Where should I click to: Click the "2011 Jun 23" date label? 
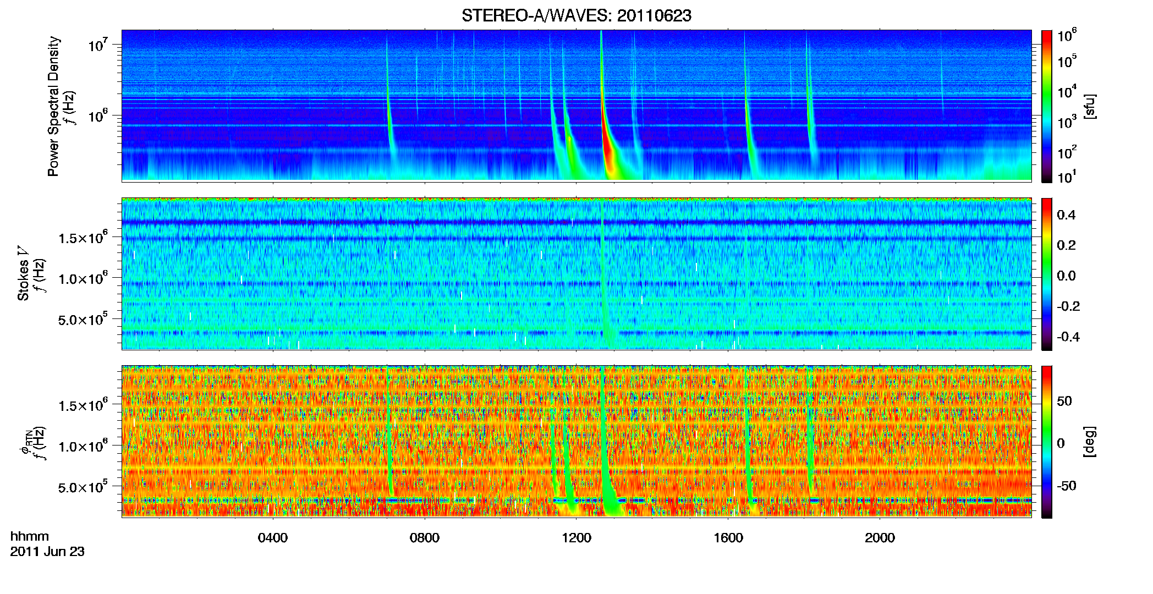(47, 552)
